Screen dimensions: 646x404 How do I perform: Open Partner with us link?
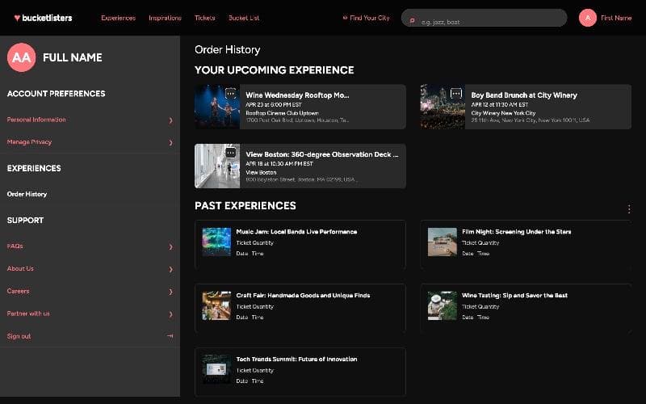[28, 314]
